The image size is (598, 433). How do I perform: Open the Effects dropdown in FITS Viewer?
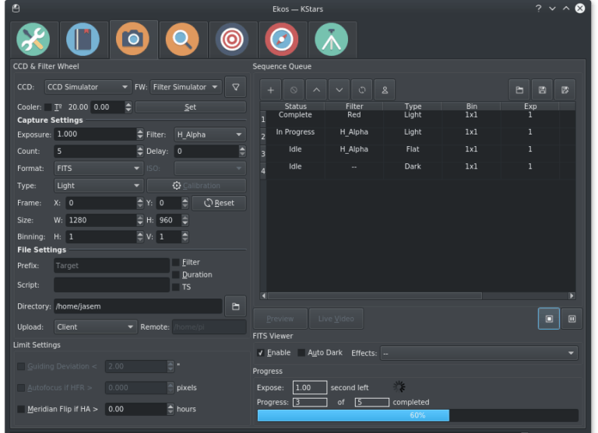coord(479,353)
